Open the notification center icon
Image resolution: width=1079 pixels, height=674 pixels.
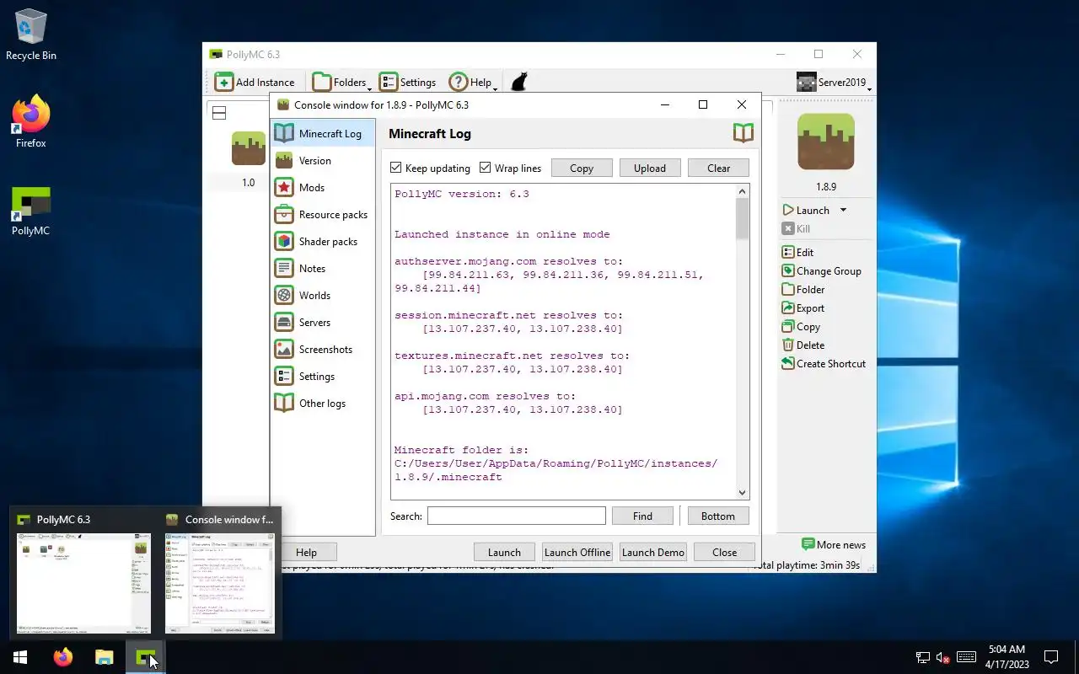[1051, 657]
